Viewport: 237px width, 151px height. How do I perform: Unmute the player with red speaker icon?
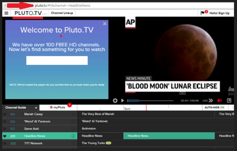tap(219, 101)
